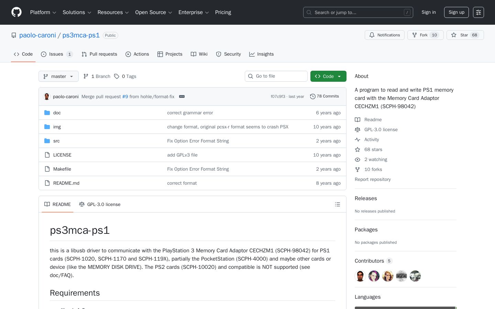Open the Insights tab

point(261,54)
